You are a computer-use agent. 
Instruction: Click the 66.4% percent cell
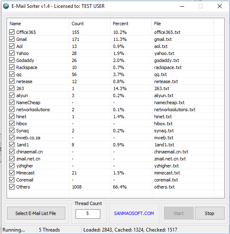(x=120, y=187)
